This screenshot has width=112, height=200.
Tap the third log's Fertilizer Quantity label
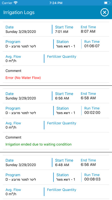pos(62,190)
